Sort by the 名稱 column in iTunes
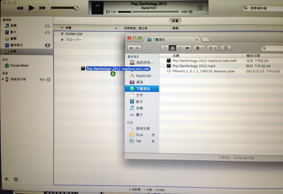This screenshot has width=283, height=194. tap(91, 28)
